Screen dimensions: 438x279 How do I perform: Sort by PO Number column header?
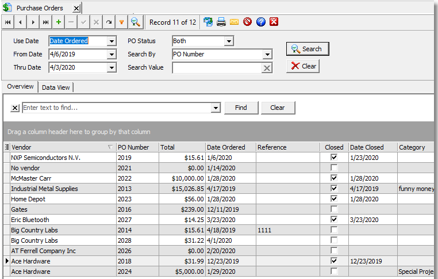point(137,147)
